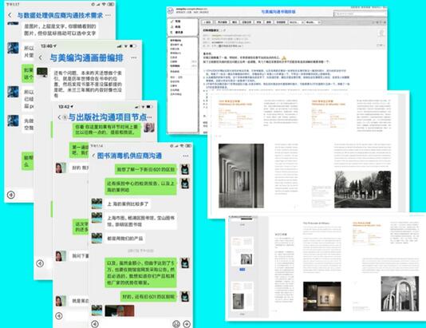Go back from 与美编沟通画册编排 chat
The width and height of the screenshot is (426, 328).
(41, 57)
